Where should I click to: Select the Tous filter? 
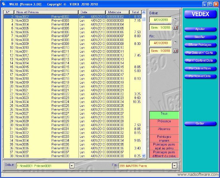(x=164, y=115)
